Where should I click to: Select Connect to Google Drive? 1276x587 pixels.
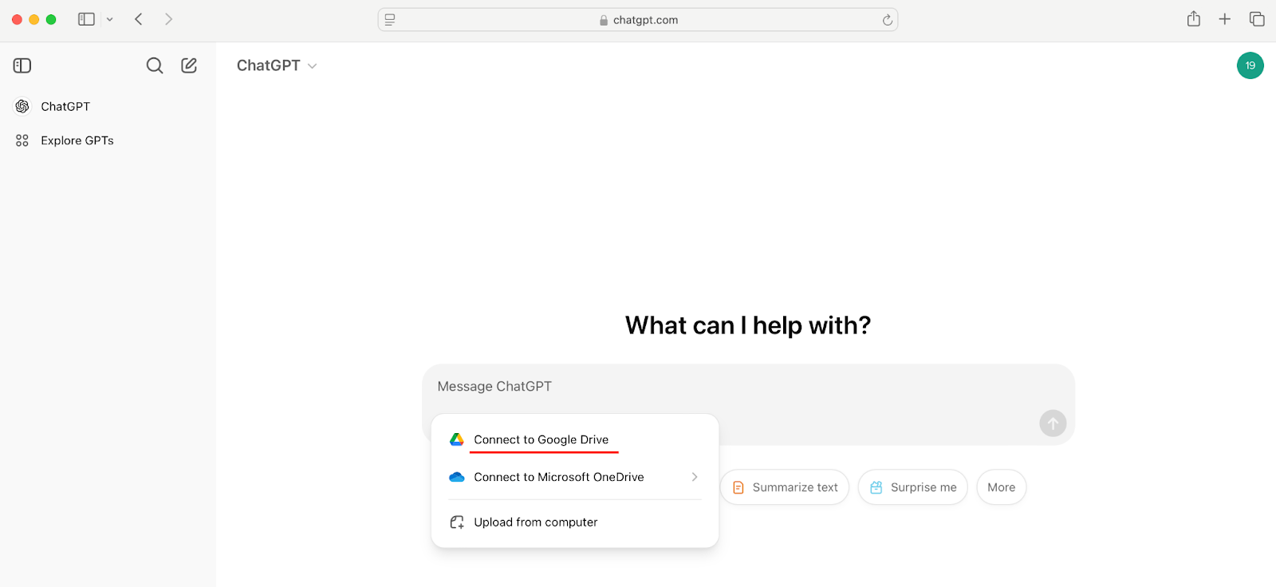pyautogui.click(x=574, y=439)
